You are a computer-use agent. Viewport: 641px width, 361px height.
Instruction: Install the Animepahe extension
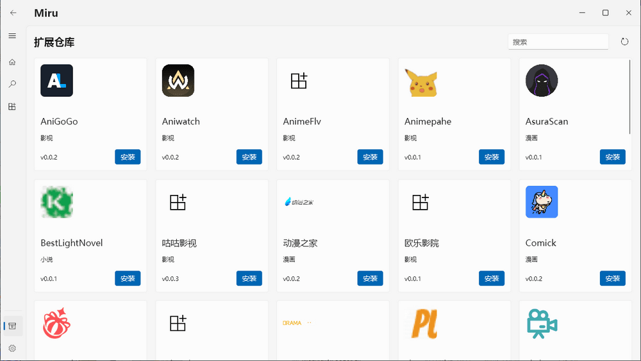coord(491,157)
